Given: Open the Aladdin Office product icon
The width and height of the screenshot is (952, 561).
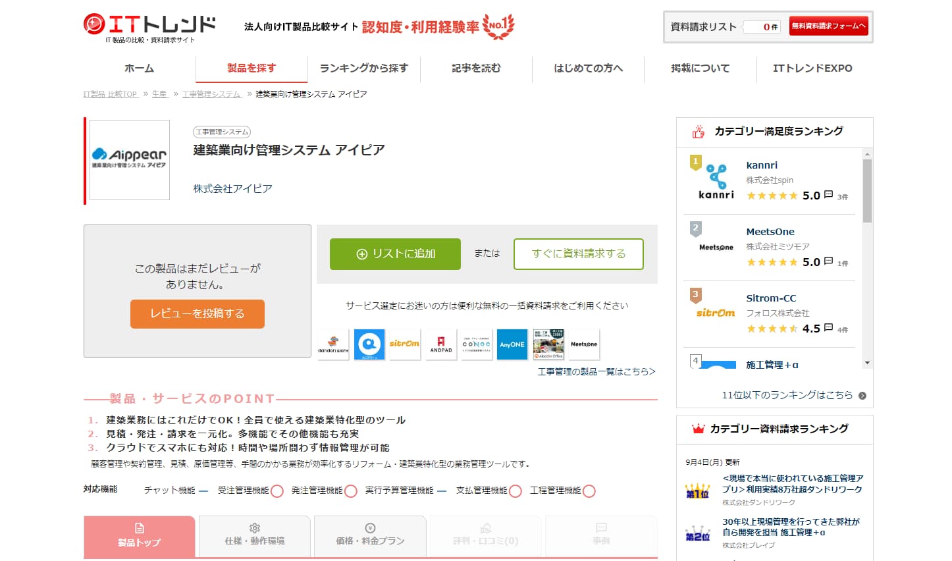Looking at the screenshot, I should click(x=548, y=344).
